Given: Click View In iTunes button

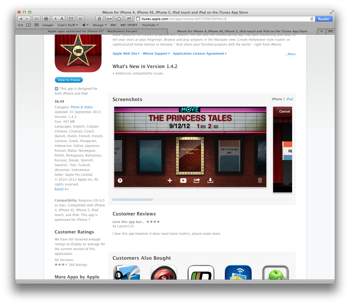Looking at the screenshot, I should pos(69,80).
